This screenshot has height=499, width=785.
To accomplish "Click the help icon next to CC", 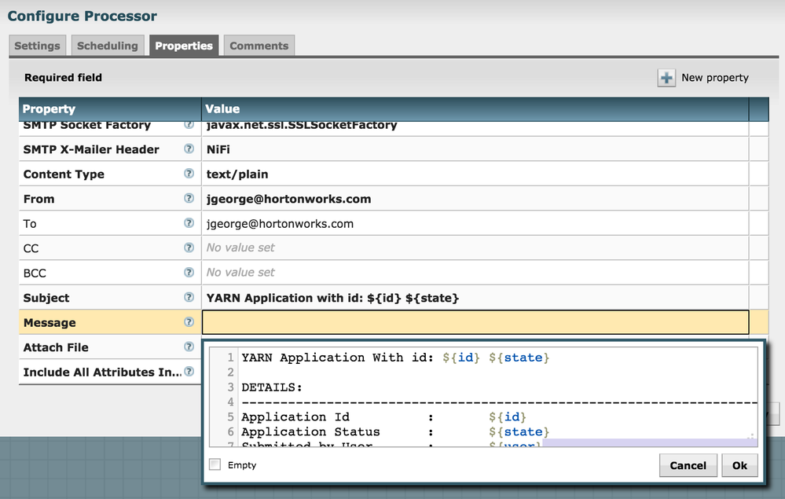I will [x=189, y=248].
